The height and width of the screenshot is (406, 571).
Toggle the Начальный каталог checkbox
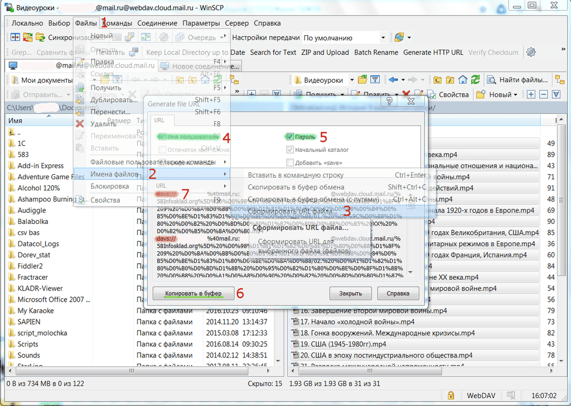click(x=290, y=150)
